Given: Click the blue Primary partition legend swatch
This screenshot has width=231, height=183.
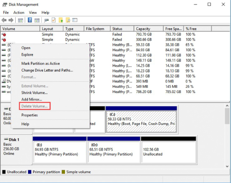Looking at the screenshot, I should tap(30, 172).
